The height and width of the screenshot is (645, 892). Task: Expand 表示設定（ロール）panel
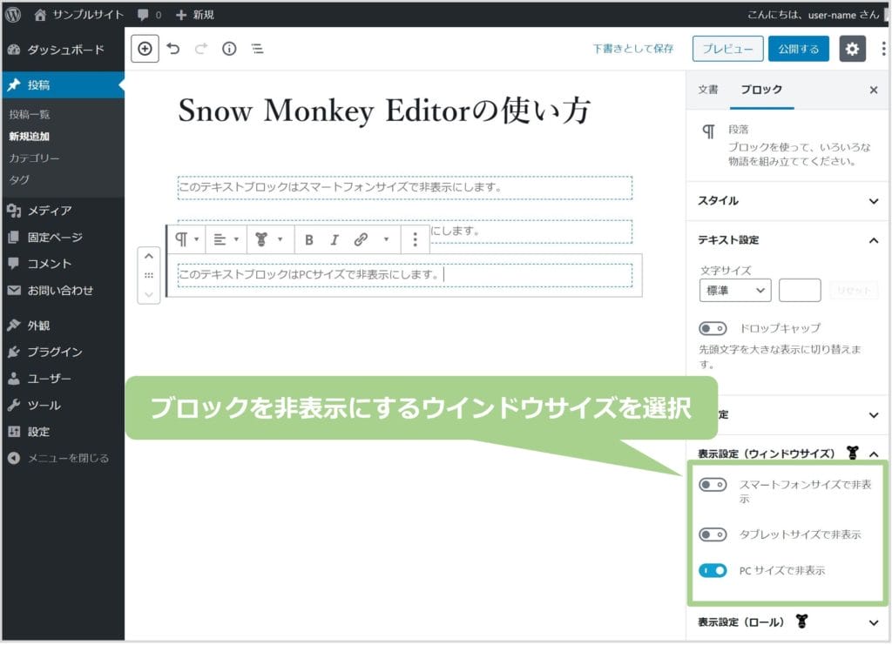(787, 622)
